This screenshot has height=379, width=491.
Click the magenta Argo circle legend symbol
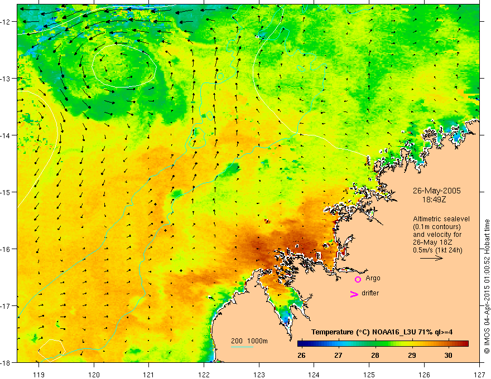[358, 279]
